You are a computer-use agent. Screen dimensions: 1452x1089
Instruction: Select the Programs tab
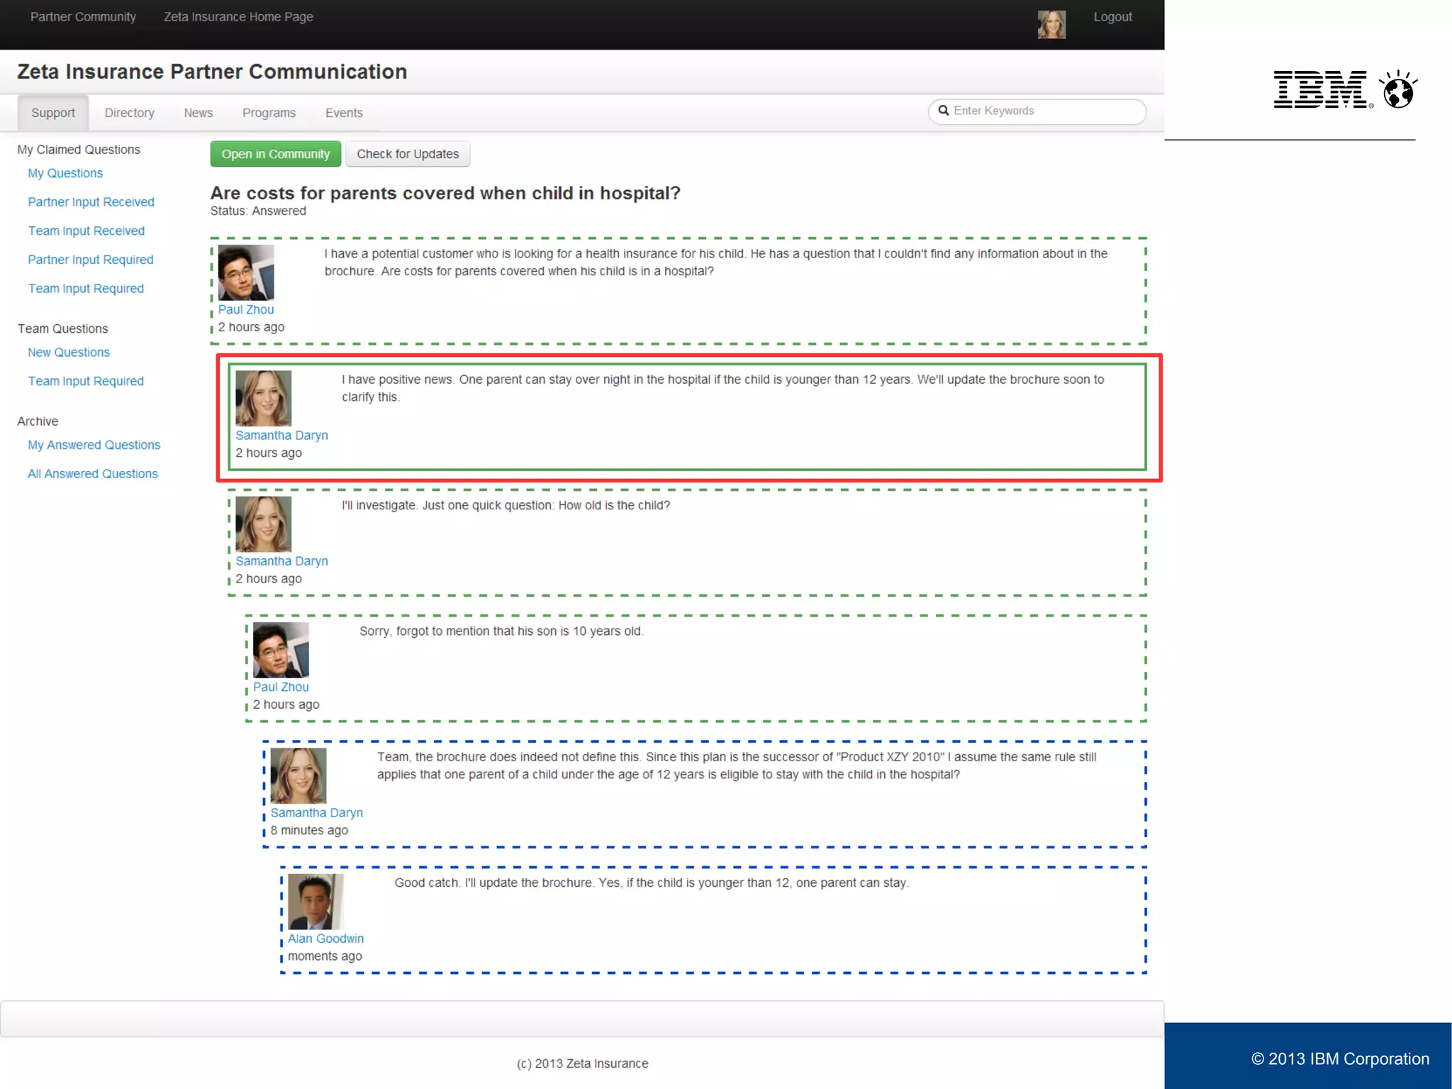269,113
